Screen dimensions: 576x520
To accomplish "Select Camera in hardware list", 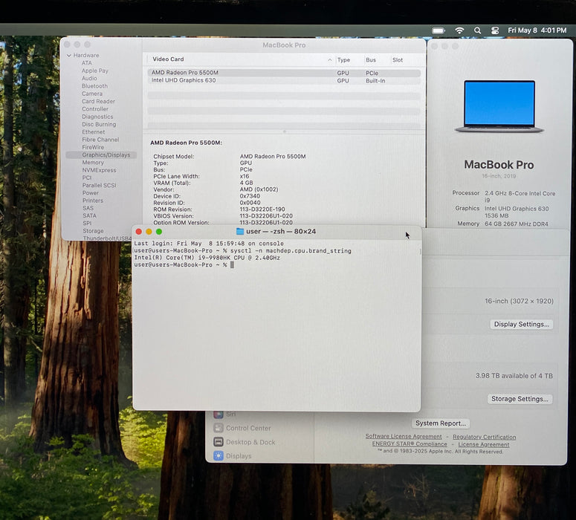I will [x=92, y=94].
